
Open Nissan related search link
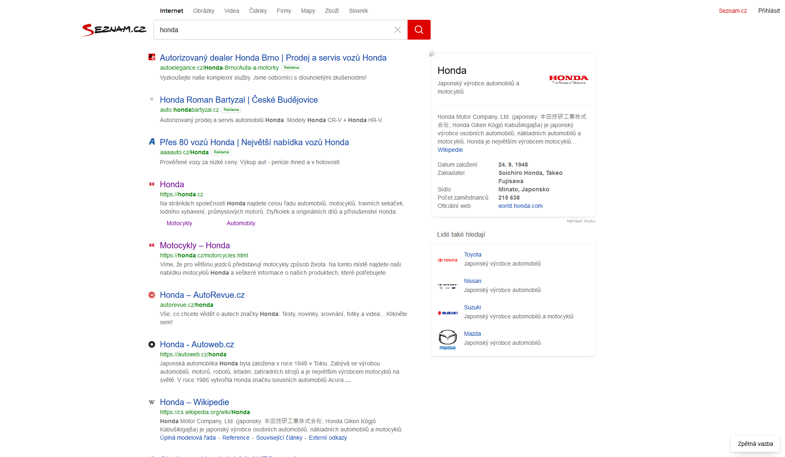click(473, 281)
